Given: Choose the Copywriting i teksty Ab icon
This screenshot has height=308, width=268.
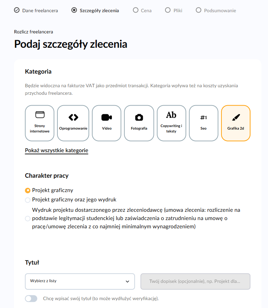Looking at the screenshot, I should pos(171,115).
